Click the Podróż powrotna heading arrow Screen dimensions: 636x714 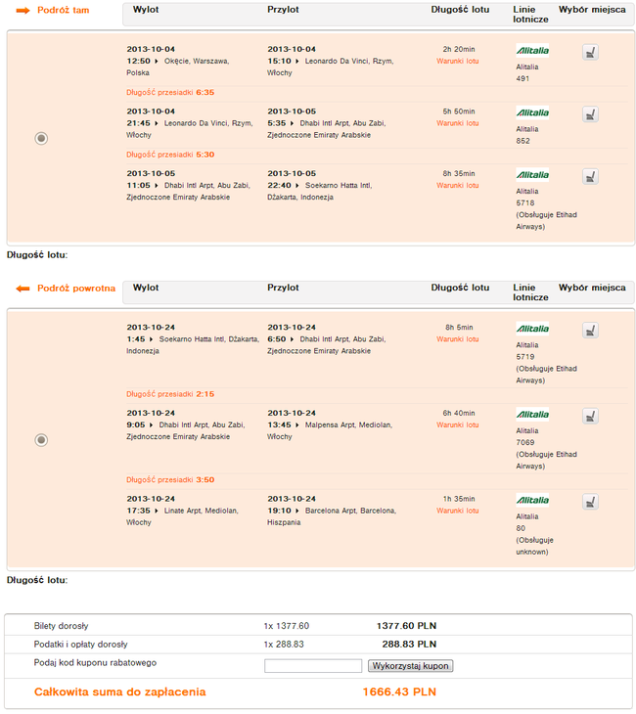(23, 289)
